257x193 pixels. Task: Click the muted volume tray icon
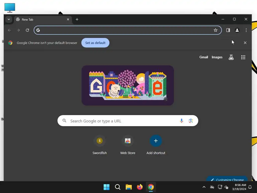pyautogui.click(x=226, y=187)
